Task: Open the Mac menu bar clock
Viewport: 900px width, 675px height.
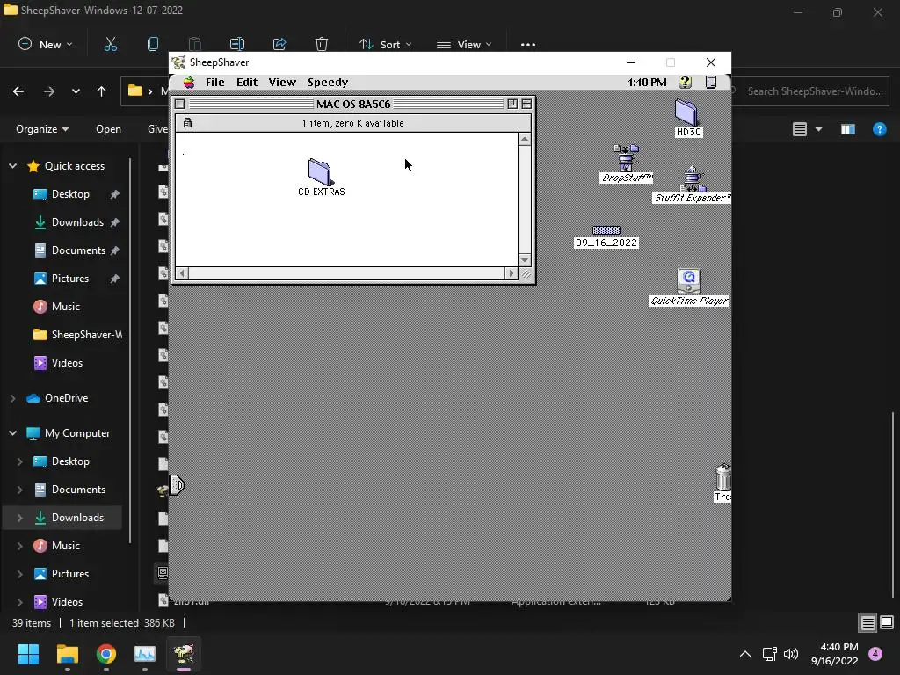Action: click(x=646, y=82)
